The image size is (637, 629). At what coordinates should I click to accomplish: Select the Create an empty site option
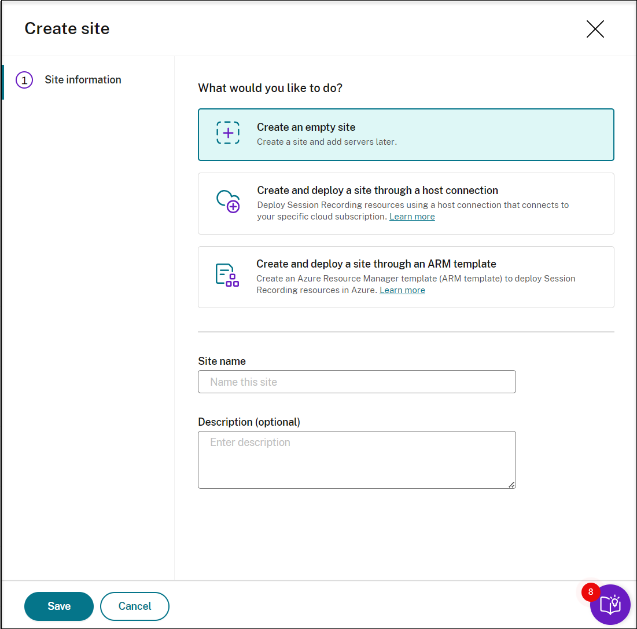click(405, 134)
